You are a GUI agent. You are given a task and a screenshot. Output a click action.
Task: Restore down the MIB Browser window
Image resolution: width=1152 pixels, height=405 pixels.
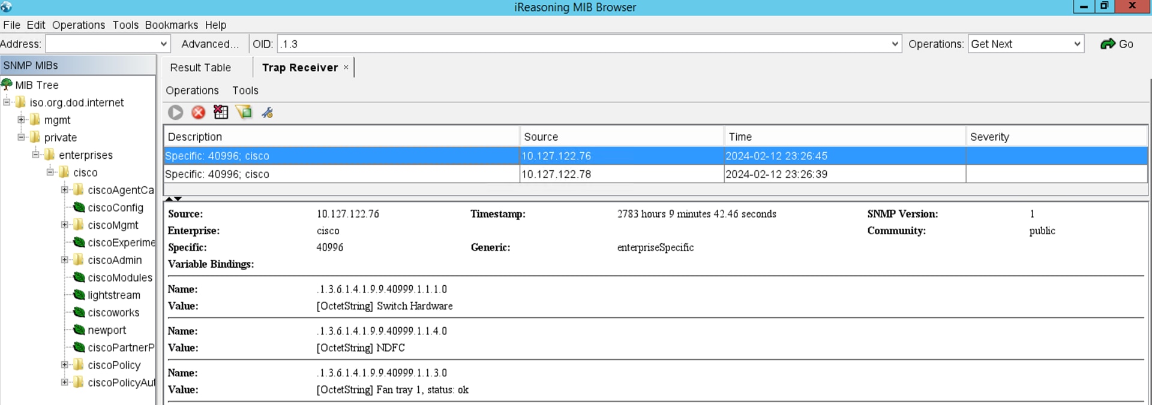point(1105,6)
